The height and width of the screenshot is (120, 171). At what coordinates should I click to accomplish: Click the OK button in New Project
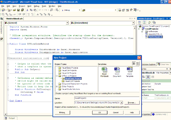(100, 112)
